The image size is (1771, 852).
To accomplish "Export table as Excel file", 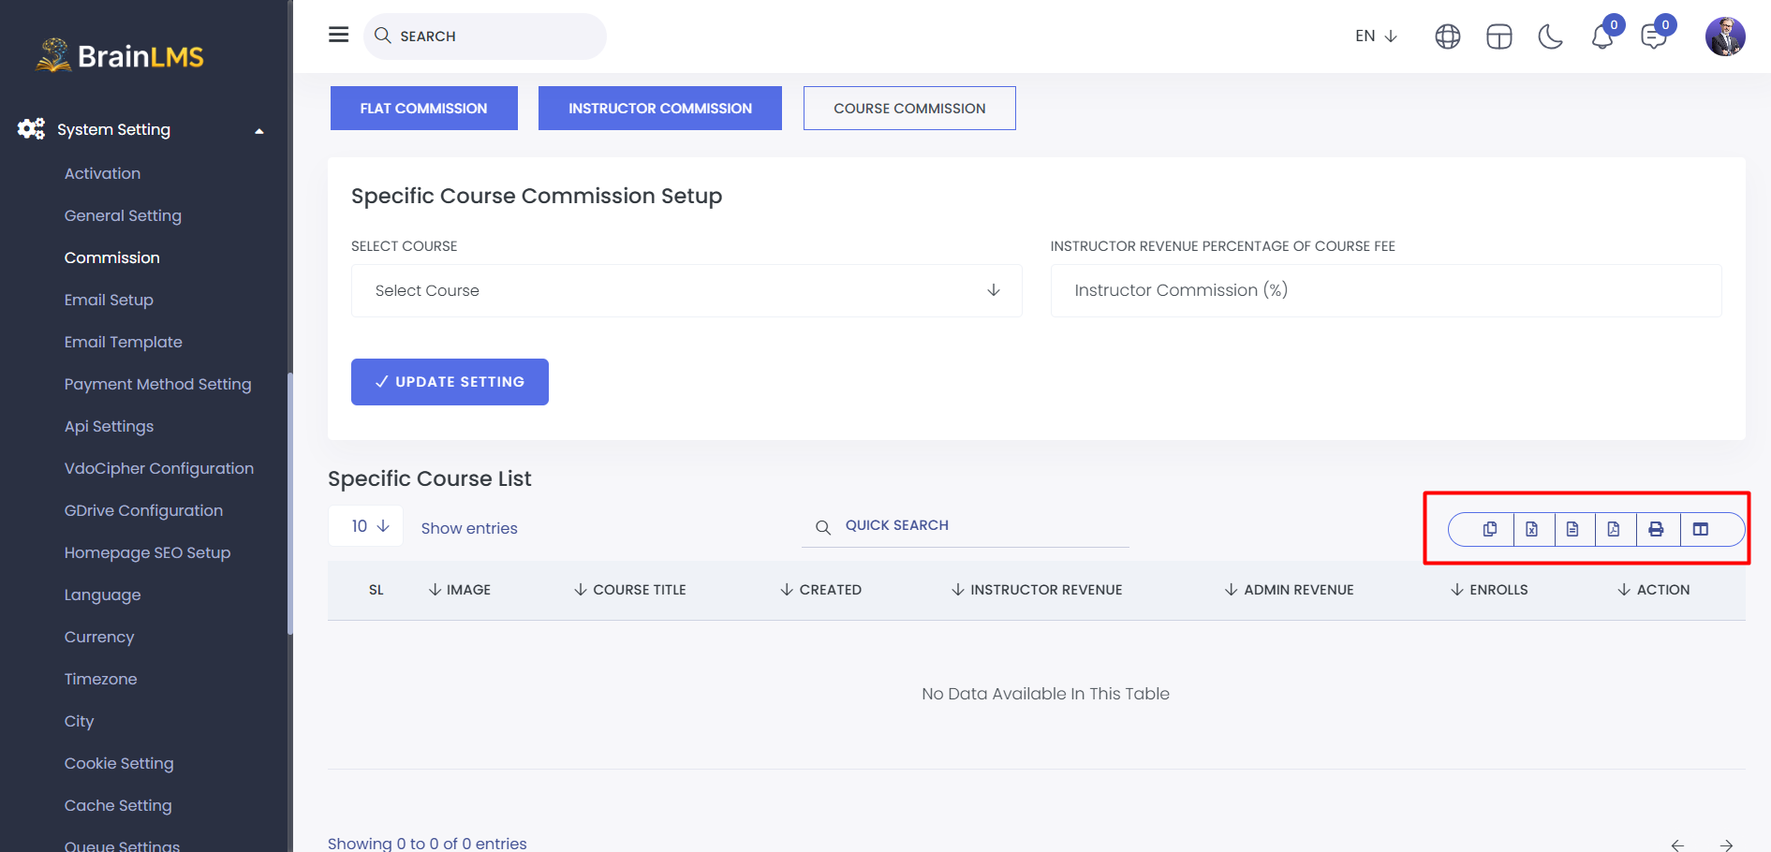I will pos(1532,529).
